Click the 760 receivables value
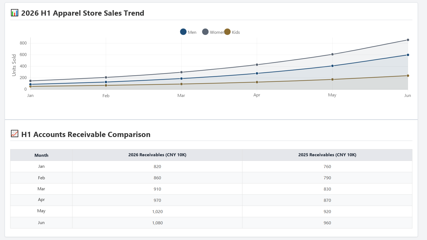Screen dimensions: 427x240 (x=327, y=167)
